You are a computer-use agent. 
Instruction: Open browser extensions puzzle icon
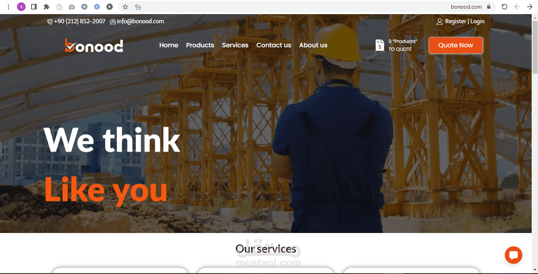[47, 7]
